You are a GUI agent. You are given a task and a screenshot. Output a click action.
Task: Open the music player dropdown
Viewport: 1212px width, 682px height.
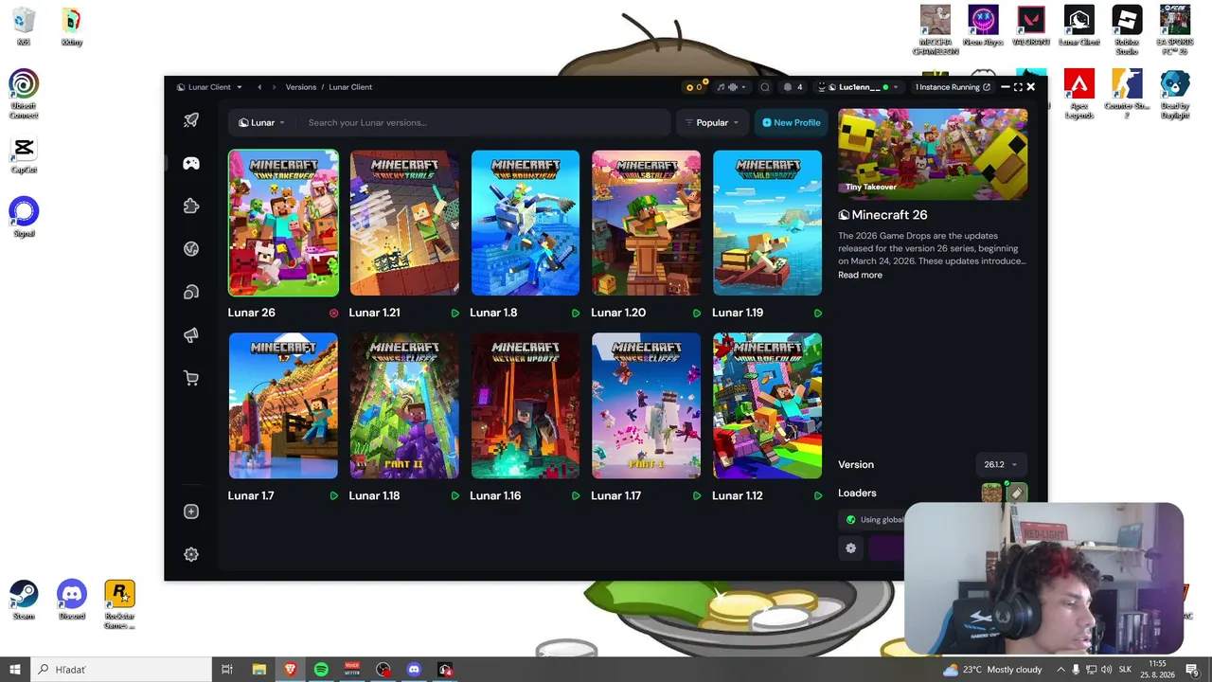(731, 87)
